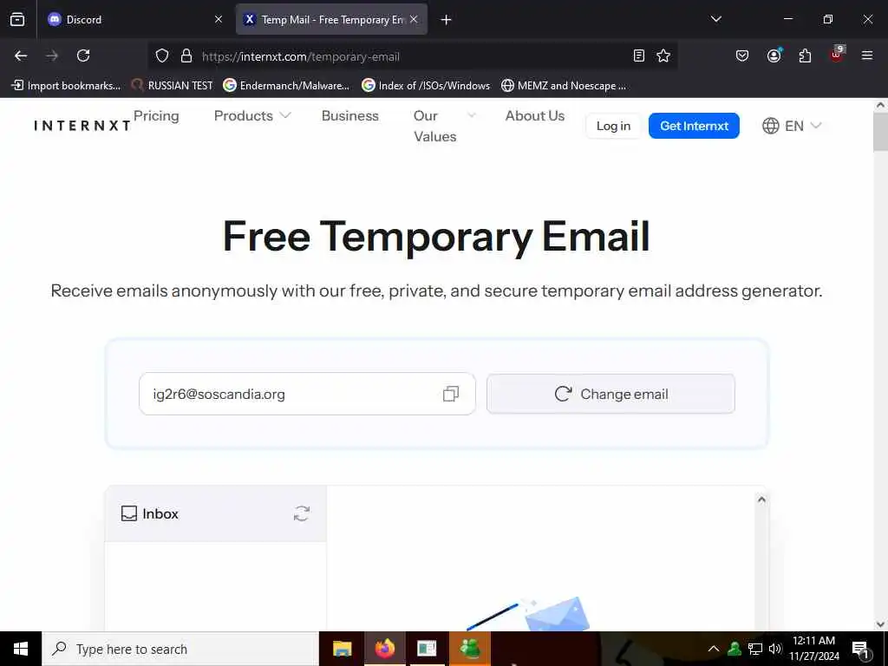This screenshot has height=666, width=888.
Task: Bookmark this page with the star icon
Action: point(663,55)
